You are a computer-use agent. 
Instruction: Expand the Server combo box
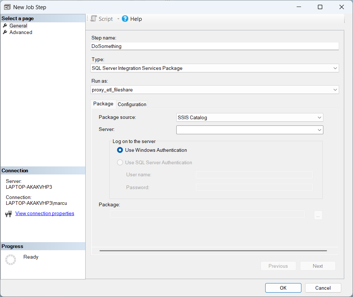click(x=319, y=130)
